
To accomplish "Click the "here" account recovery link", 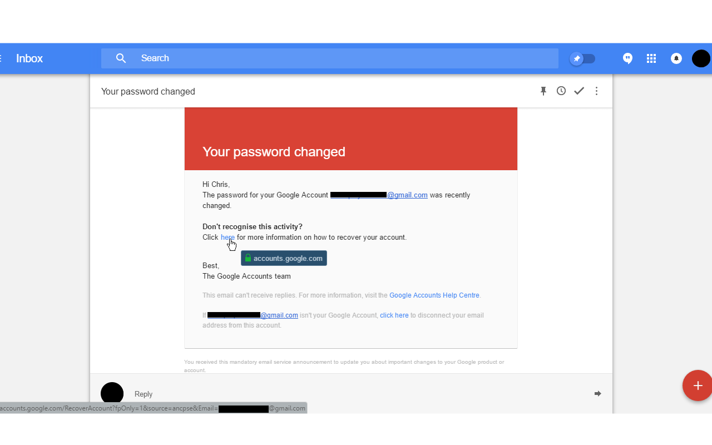I will (x=228, y=238).
